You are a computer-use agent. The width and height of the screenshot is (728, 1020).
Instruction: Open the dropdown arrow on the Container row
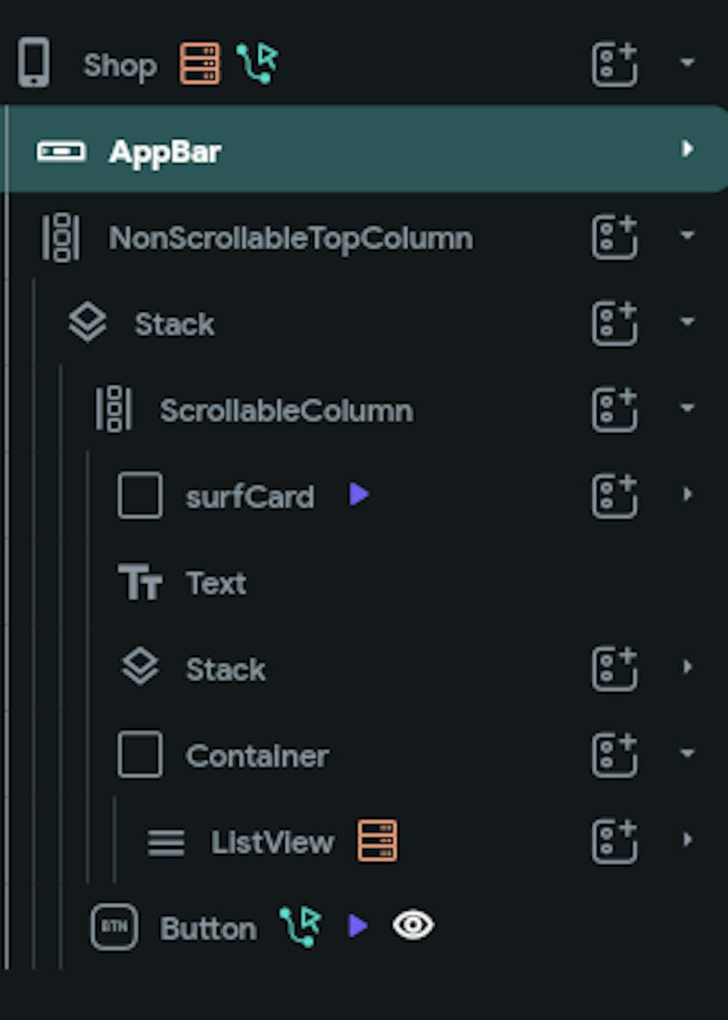(685, 756)
